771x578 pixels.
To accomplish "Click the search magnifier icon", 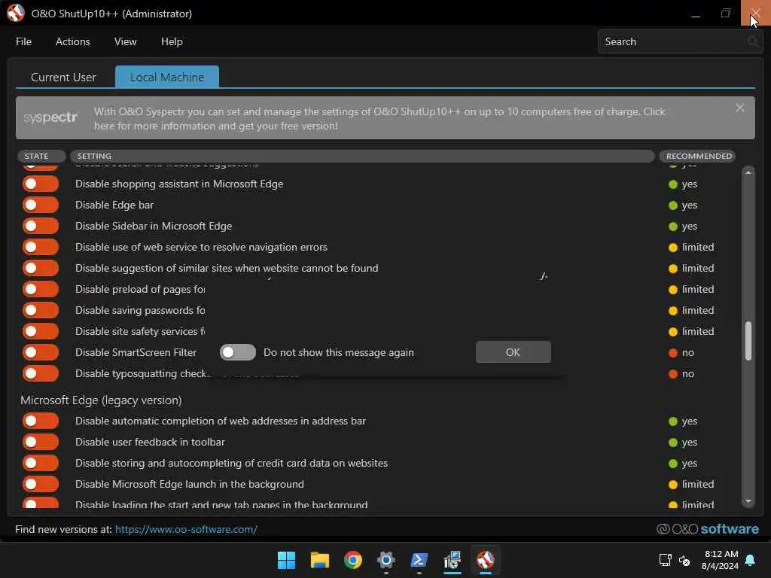I will [752, 41].
